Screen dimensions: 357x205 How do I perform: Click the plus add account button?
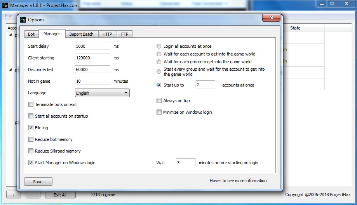pos(14,195)
